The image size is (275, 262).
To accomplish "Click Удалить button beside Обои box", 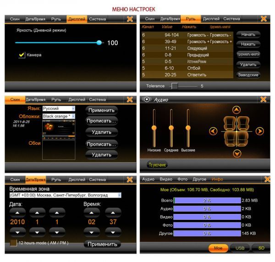I will (x=101, y=155).
